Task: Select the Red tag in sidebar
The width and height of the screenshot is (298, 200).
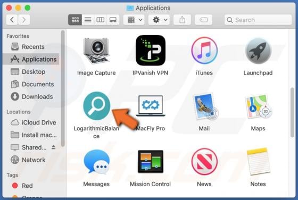Action: pos(31,186)
